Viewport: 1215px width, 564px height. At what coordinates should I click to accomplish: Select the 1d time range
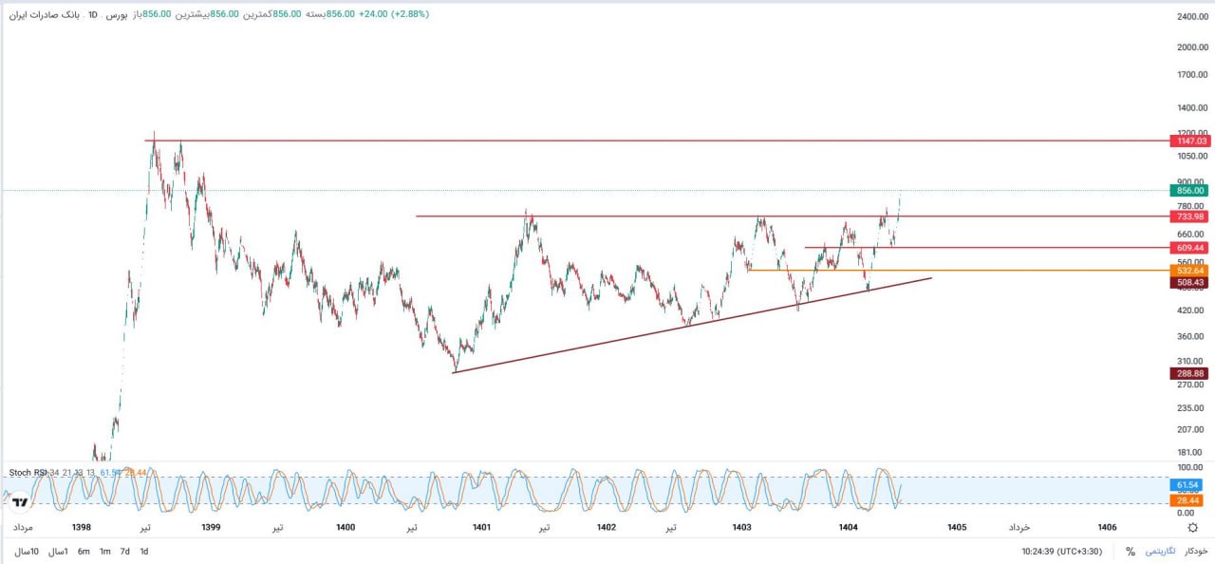[x=144, y=551]
